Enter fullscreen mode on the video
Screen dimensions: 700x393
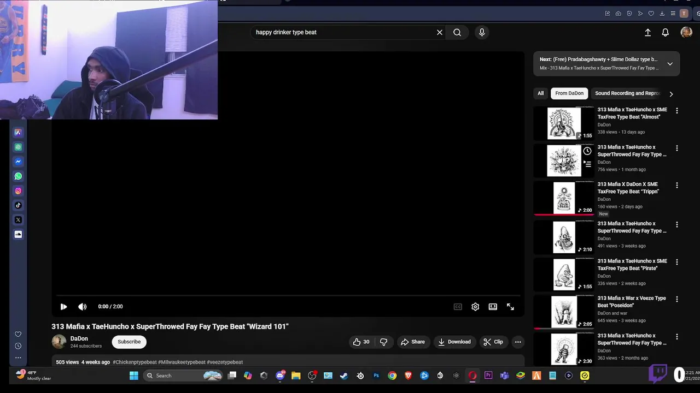pos(510,307)
